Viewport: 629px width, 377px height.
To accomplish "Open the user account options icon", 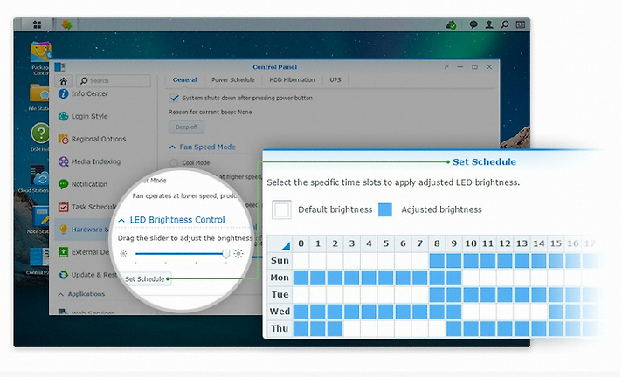I will (489, 24).
